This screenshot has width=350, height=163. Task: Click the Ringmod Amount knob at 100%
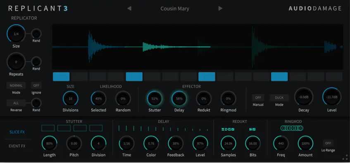tap(305, 143)
